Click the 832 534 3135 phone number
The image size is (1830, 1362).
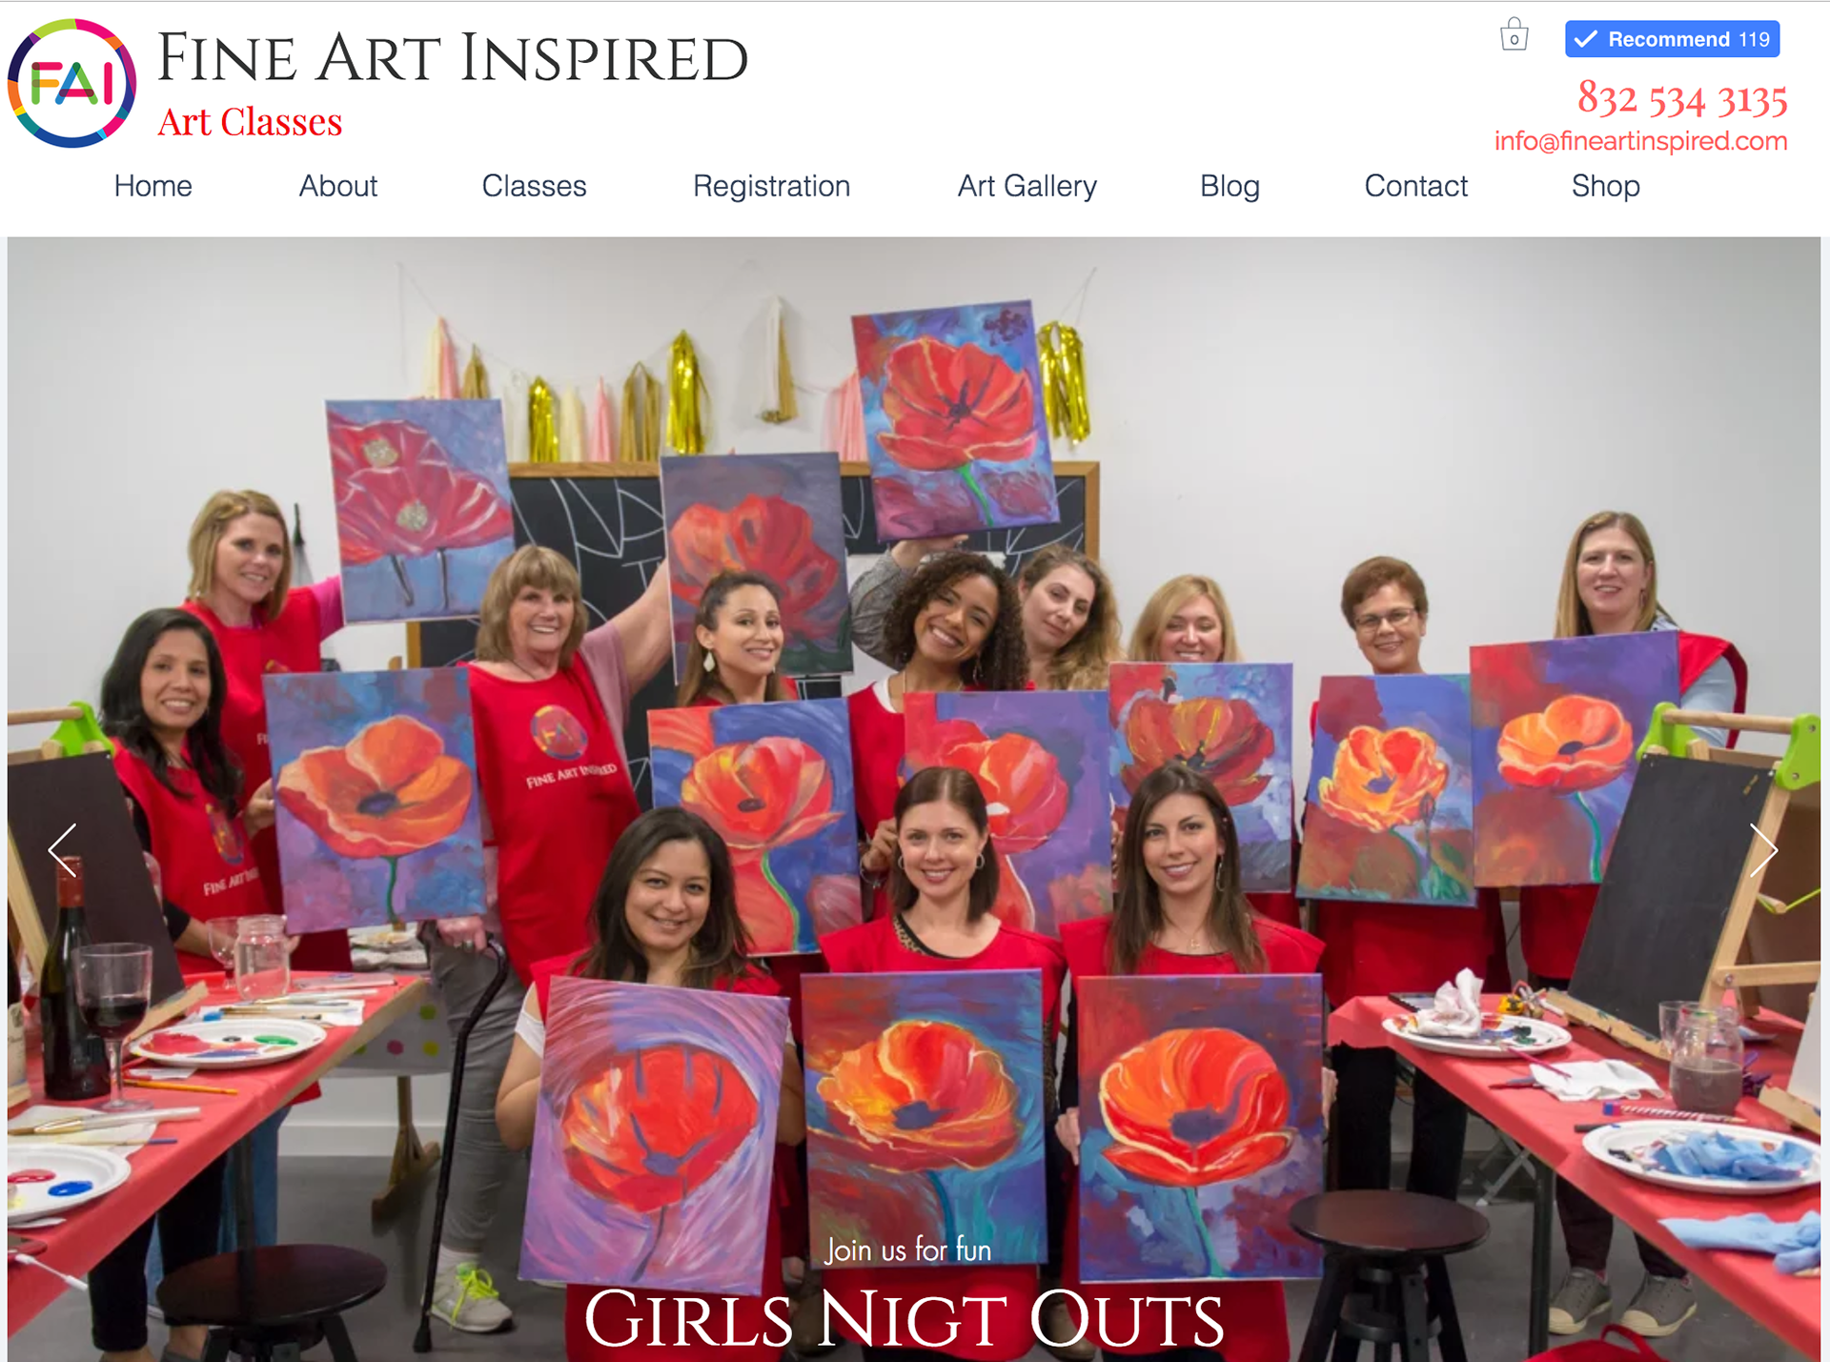point(1682,99)
